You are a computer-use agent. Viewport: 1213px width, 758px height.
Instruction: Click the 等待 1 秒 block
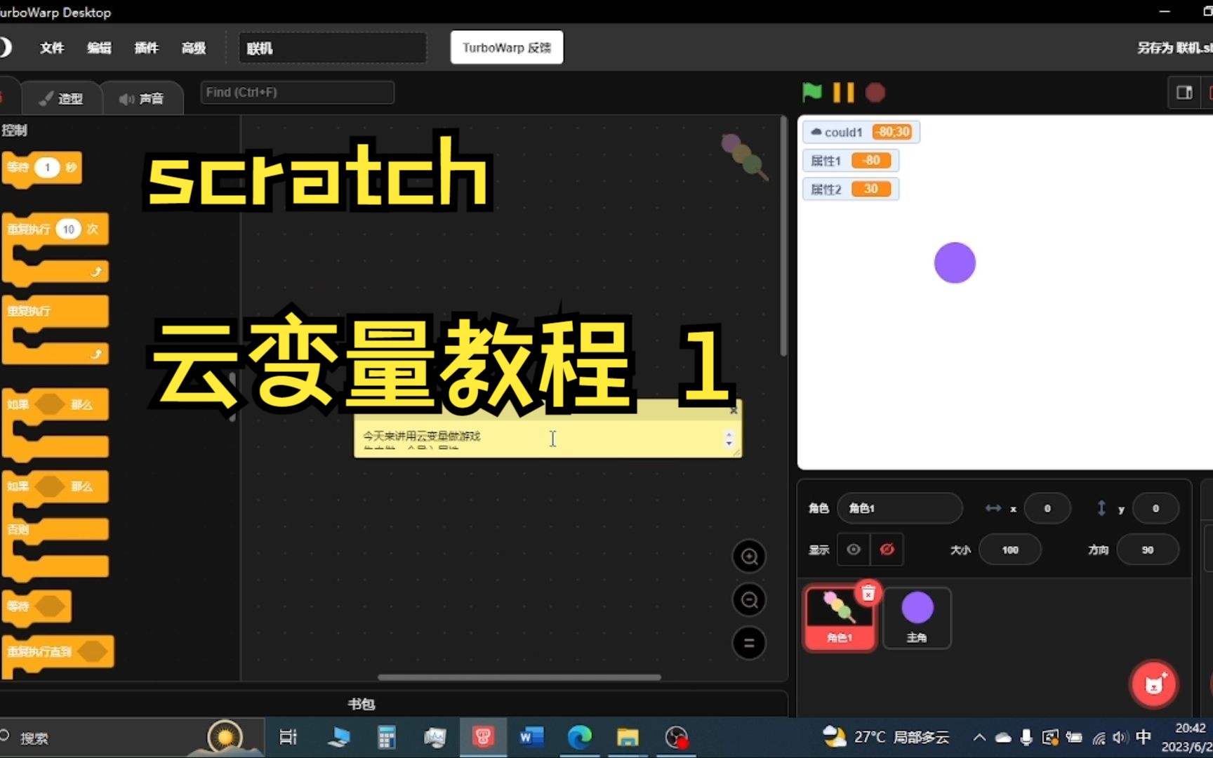(x=42, y=168)
